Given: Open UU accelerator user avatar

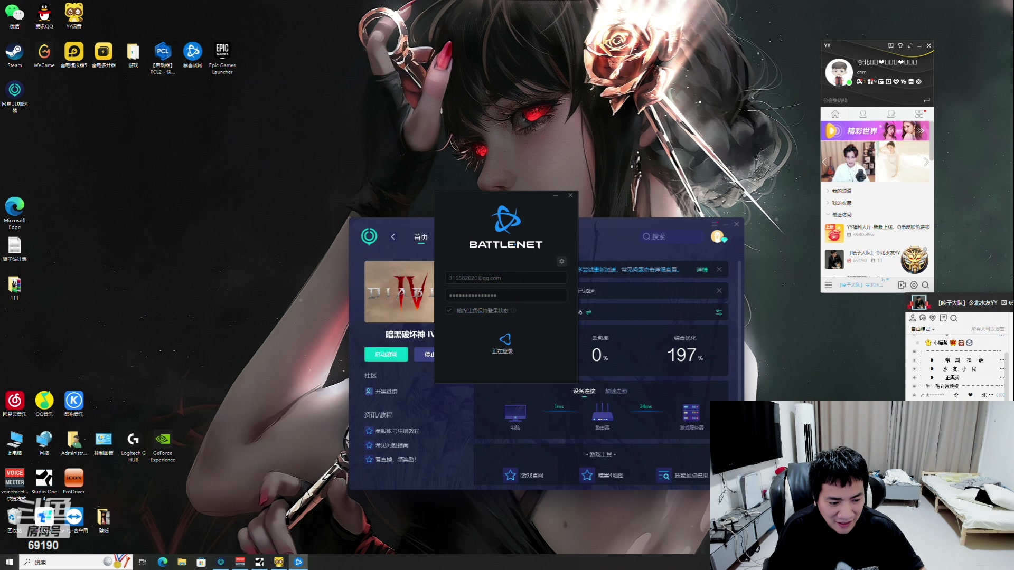Looking at the screenshot, I should (x=717, y=236).
